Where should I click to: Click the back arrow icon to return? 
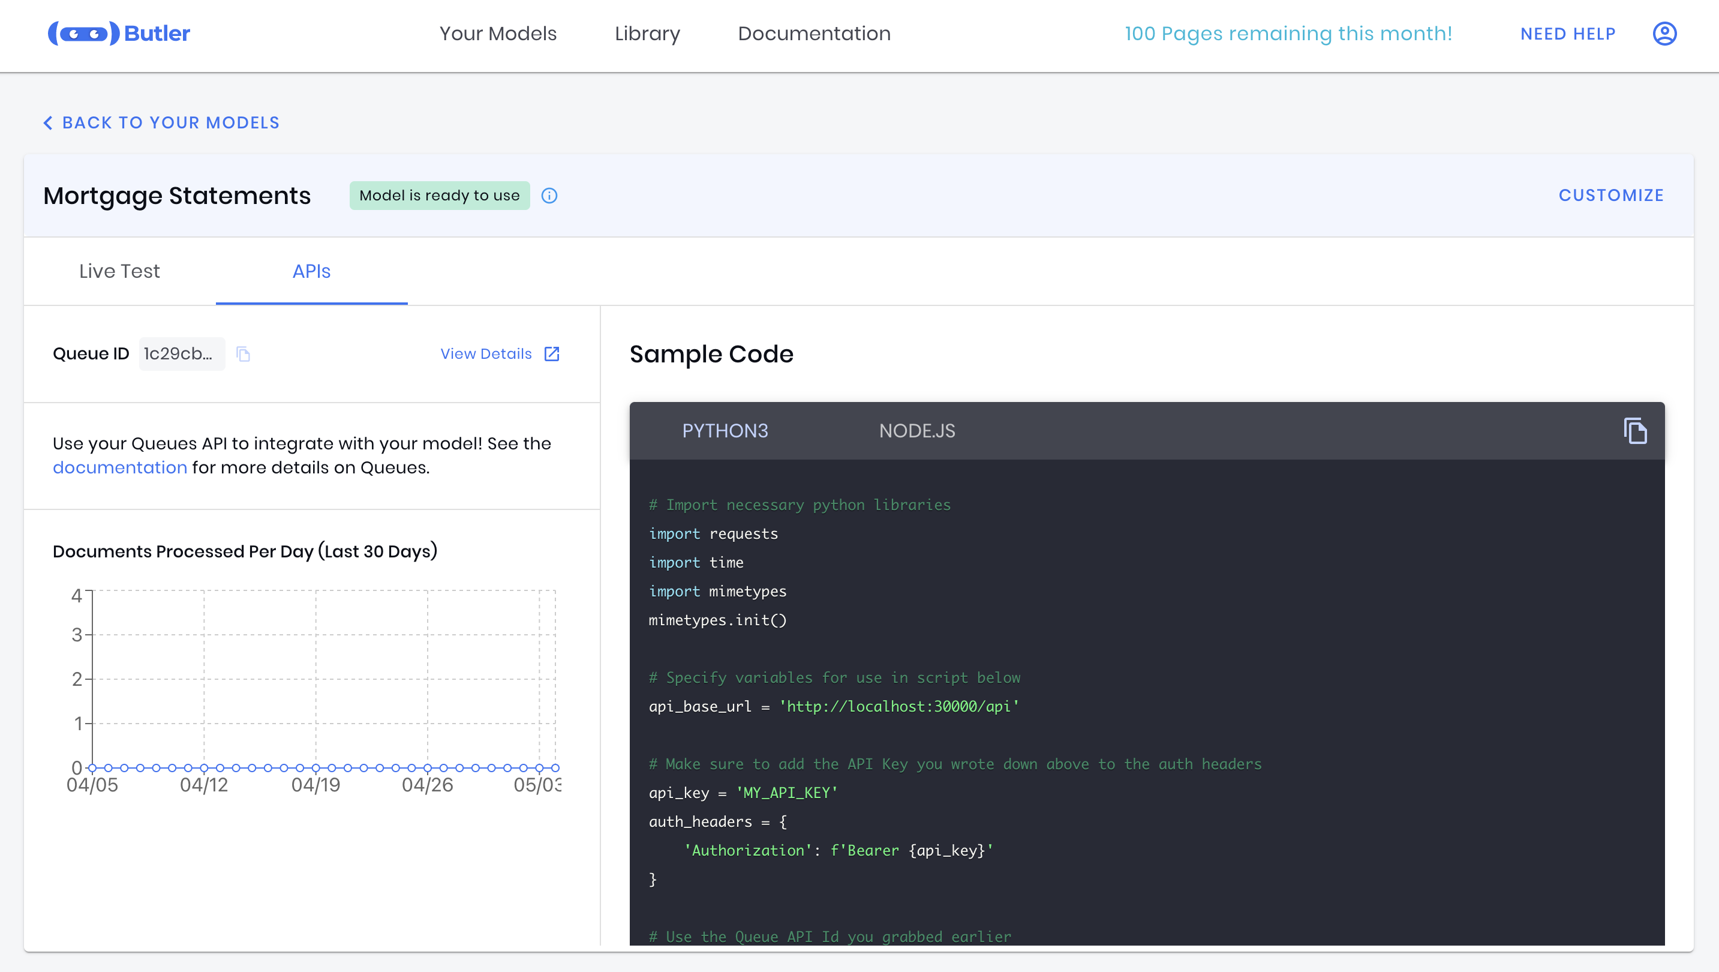[46, 122]
